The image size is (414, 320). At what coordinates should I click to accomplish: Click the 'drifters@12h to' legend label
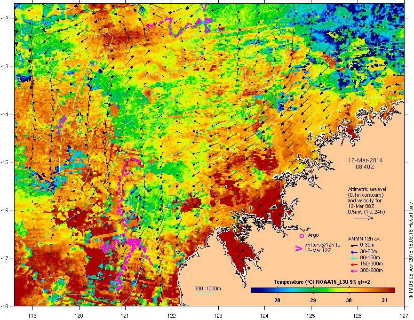coord(322,245)
